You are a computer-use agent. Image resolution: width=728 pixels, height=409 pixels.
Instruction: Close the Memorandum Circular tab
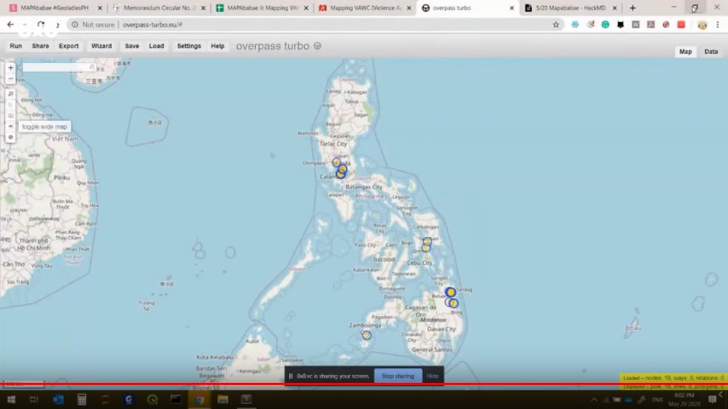click(x=203, y=8)
